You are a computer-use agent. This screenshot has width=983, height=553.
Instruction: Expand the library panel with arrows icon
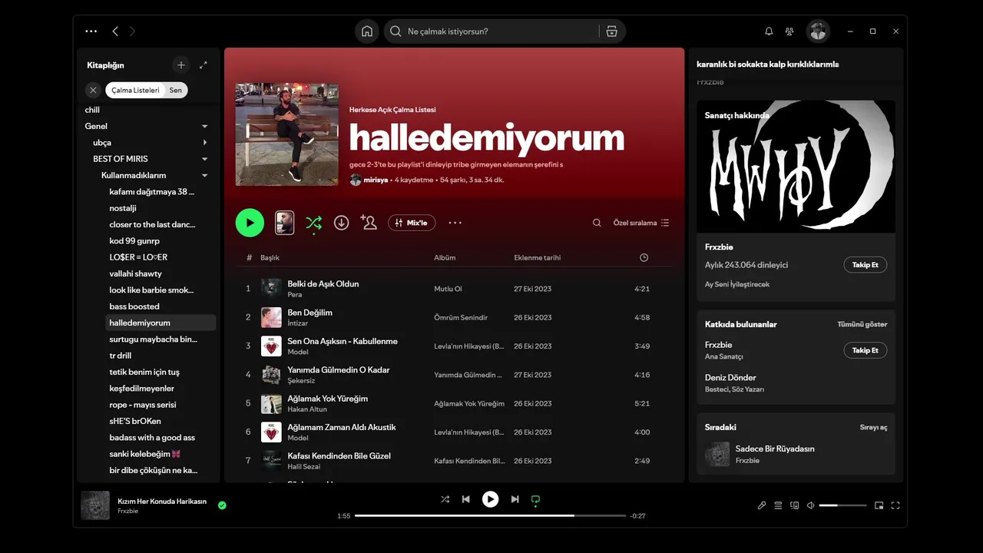pyautogui.click(x=204, y=65)
